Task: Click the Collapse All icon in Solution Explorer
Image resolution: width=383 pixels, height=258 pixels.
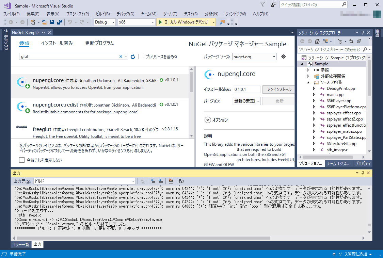Action: point(359,41)
